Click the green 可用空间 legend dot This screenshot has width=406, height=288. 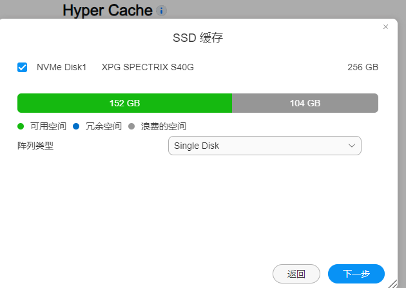[21, 126]
